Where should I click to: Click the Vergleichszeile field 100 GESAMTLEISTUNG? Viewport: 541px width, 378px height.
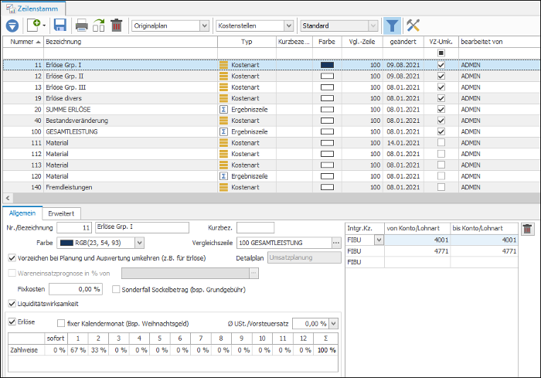(x=284, y=243)
